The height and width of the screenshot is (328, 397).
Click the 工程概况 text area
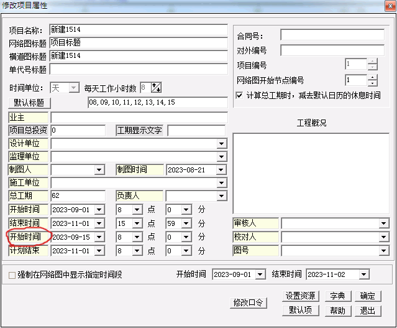point(311,174)
